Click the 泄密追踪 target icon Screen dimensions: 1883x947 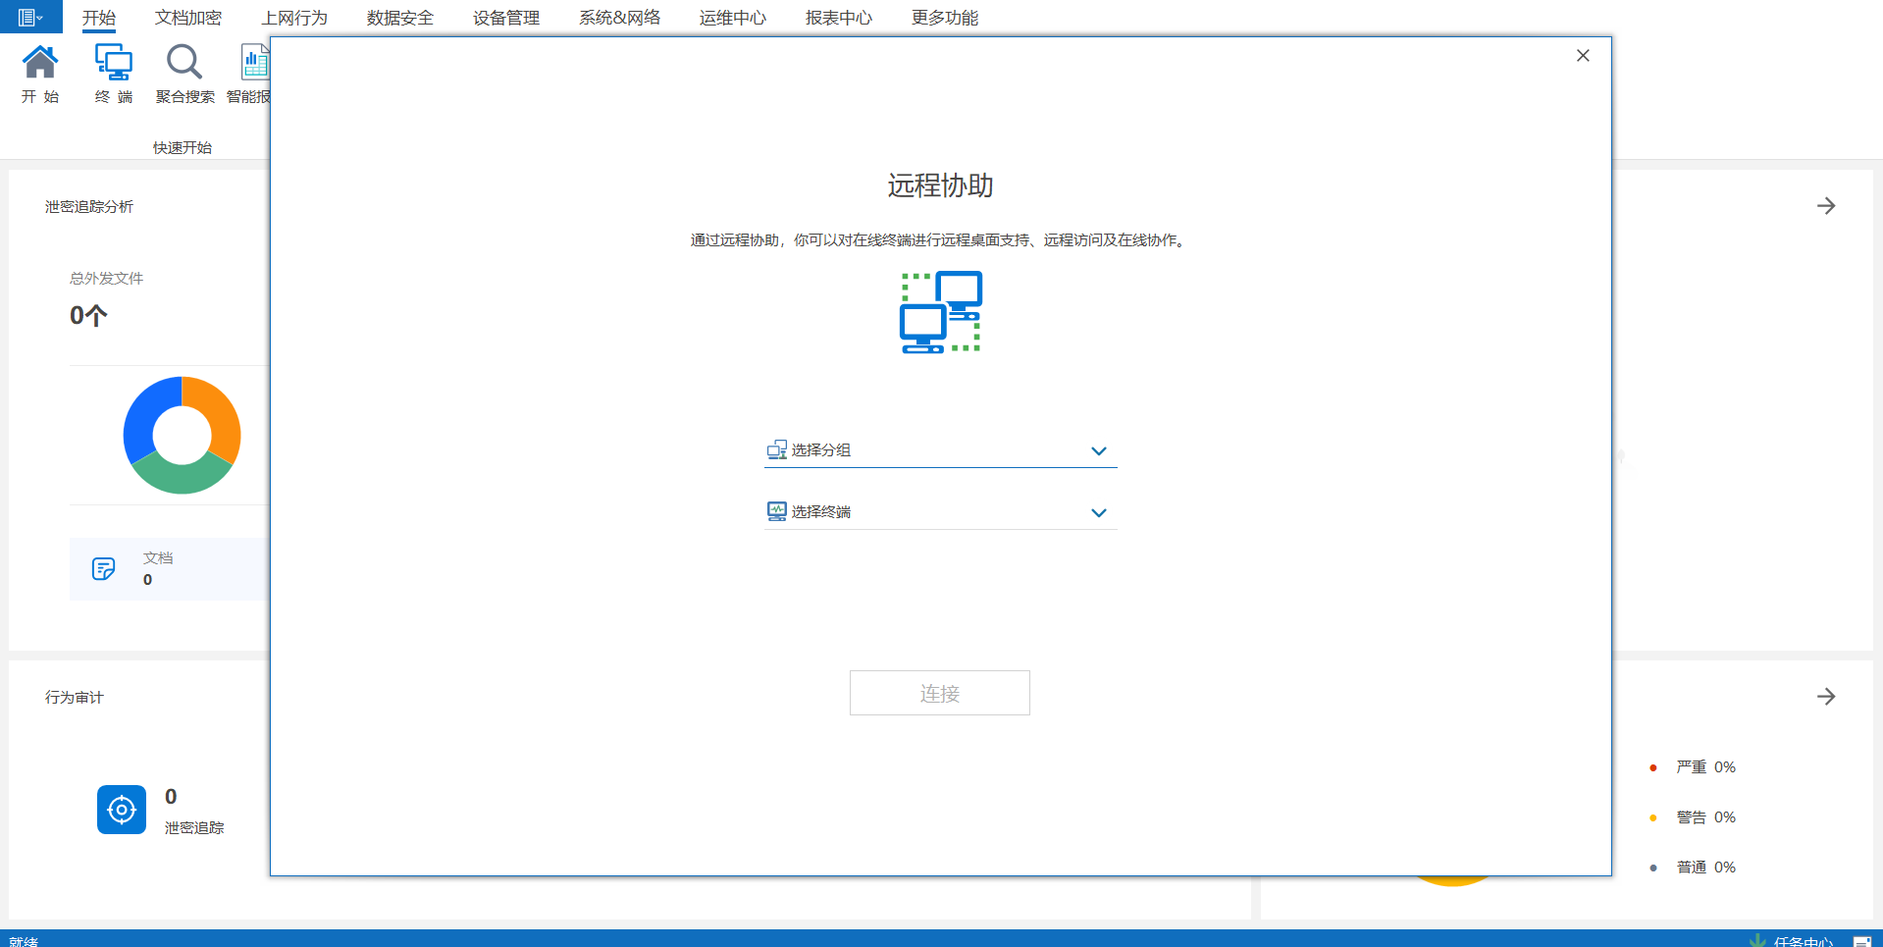click(x=122, y=810)
